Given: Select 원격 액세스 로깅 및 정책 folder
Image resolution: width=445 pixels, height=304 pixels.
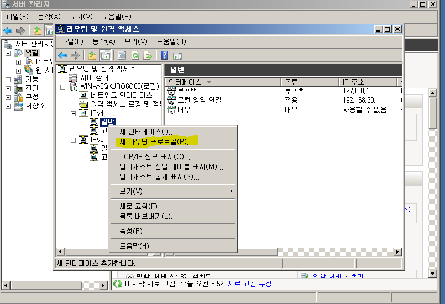Looking at the screenshot, I should (126, 104).
